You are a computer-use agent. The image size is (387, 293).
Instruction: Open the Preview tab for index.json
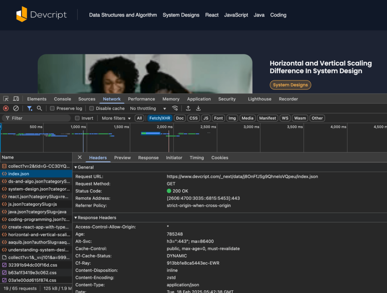[x=122, y=157]
